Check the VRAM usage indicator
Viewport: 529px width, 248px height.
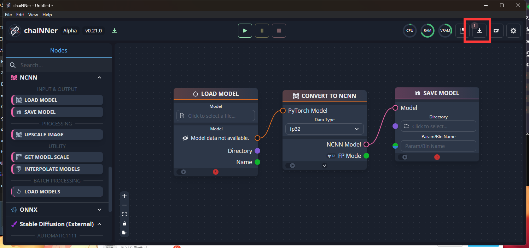tap(445, 31)
